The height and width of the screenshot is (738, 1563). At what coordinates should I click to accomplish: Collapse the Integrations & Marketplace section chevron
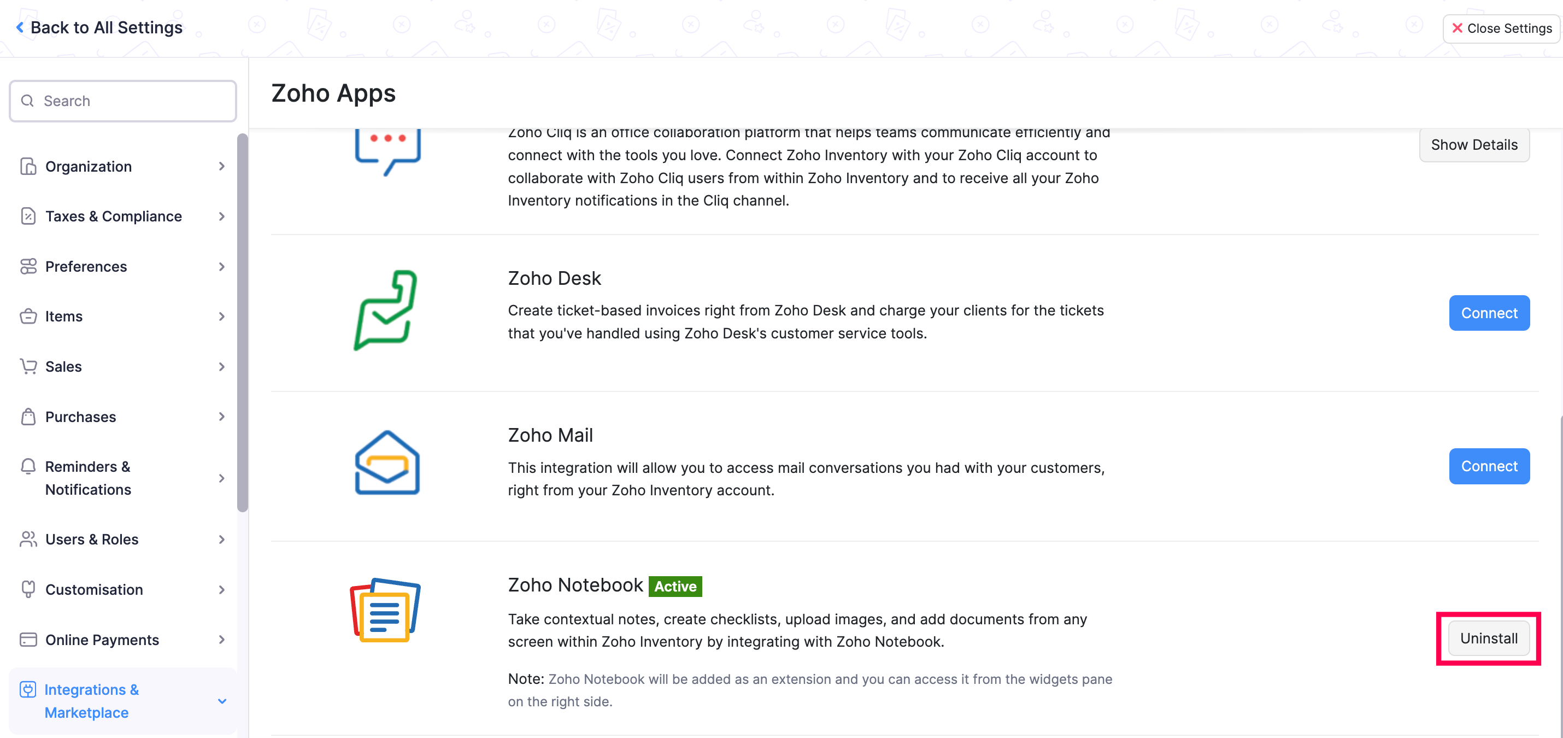pos(222,701)
